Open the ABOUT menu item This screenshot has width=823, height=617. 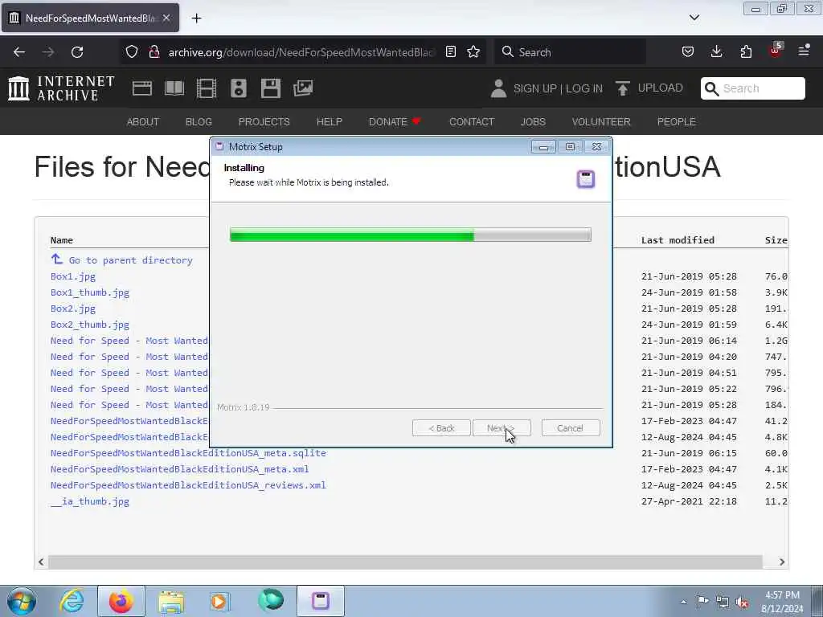pyautogui.click(x=143, y=122)
